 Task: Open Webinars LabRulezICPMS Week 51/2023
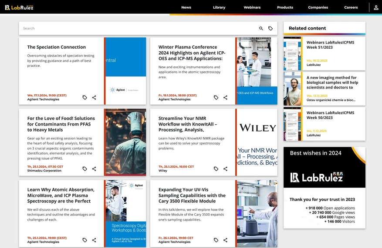pyautogui.click(x=330, y=45)
